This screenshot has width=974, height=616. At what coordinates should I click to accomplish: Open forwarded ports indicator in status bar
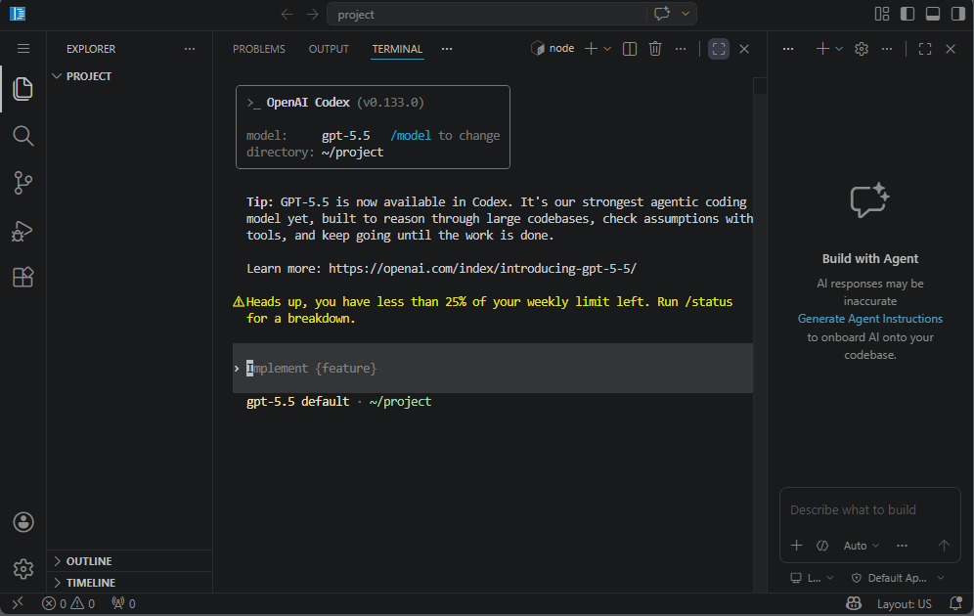(x=123, y=603)
